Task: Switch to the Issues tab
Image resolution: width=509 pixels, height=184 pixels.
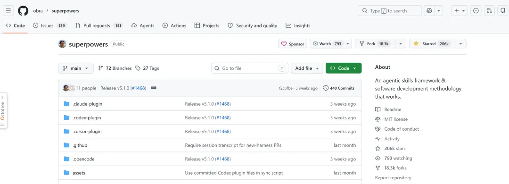Action: (x=49, y=25)
